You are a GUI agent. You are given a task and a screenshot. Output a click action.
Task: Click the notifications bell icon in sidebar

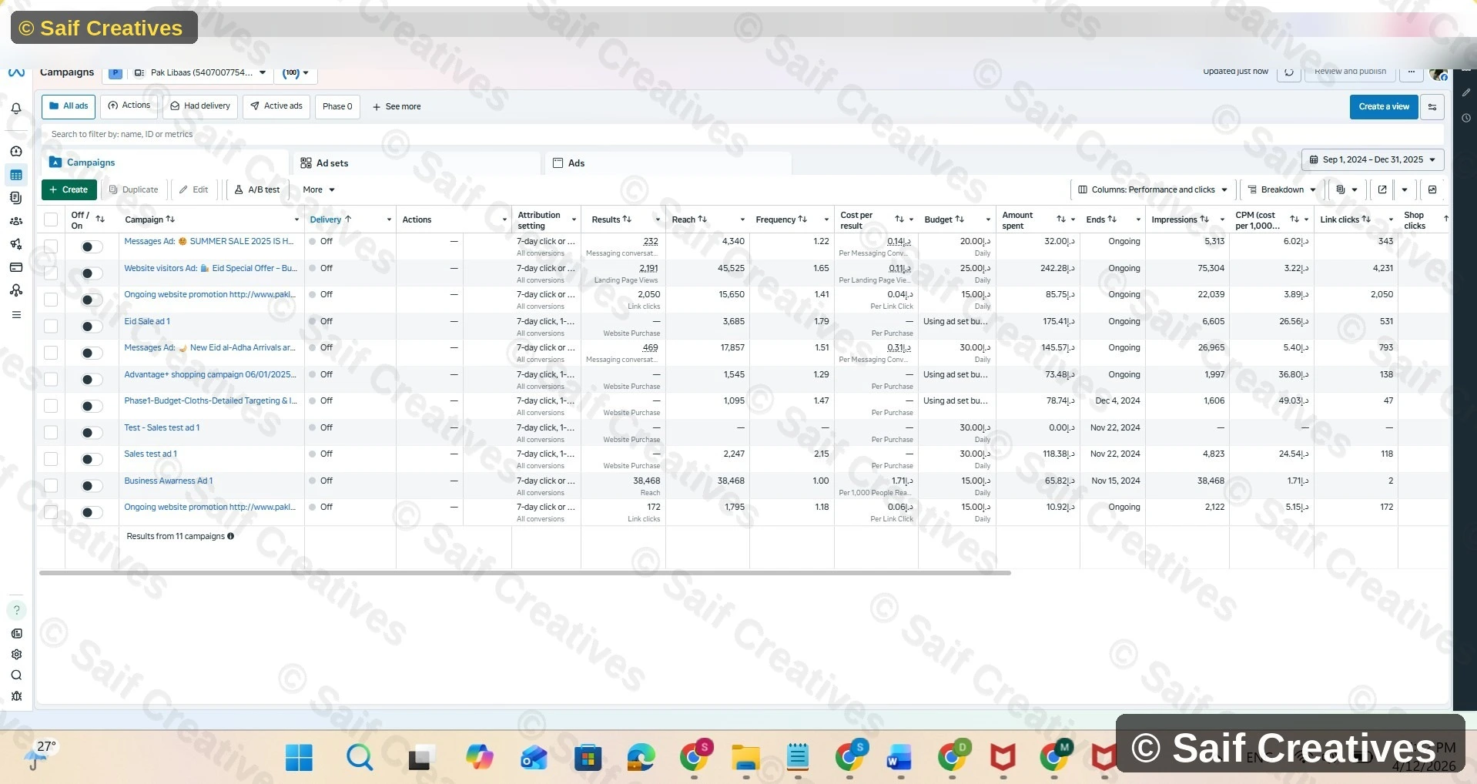click(x=16, y=109)
